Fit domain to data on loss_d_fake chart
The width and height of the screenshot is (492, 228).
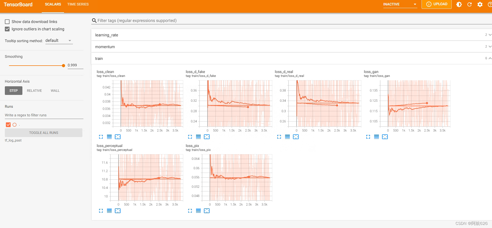[x=207, y=137]
